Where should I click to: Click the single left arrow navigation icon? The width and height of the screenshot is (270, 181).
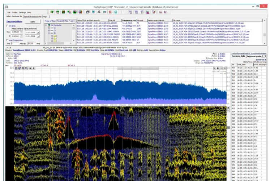click(x=34, y=68)
